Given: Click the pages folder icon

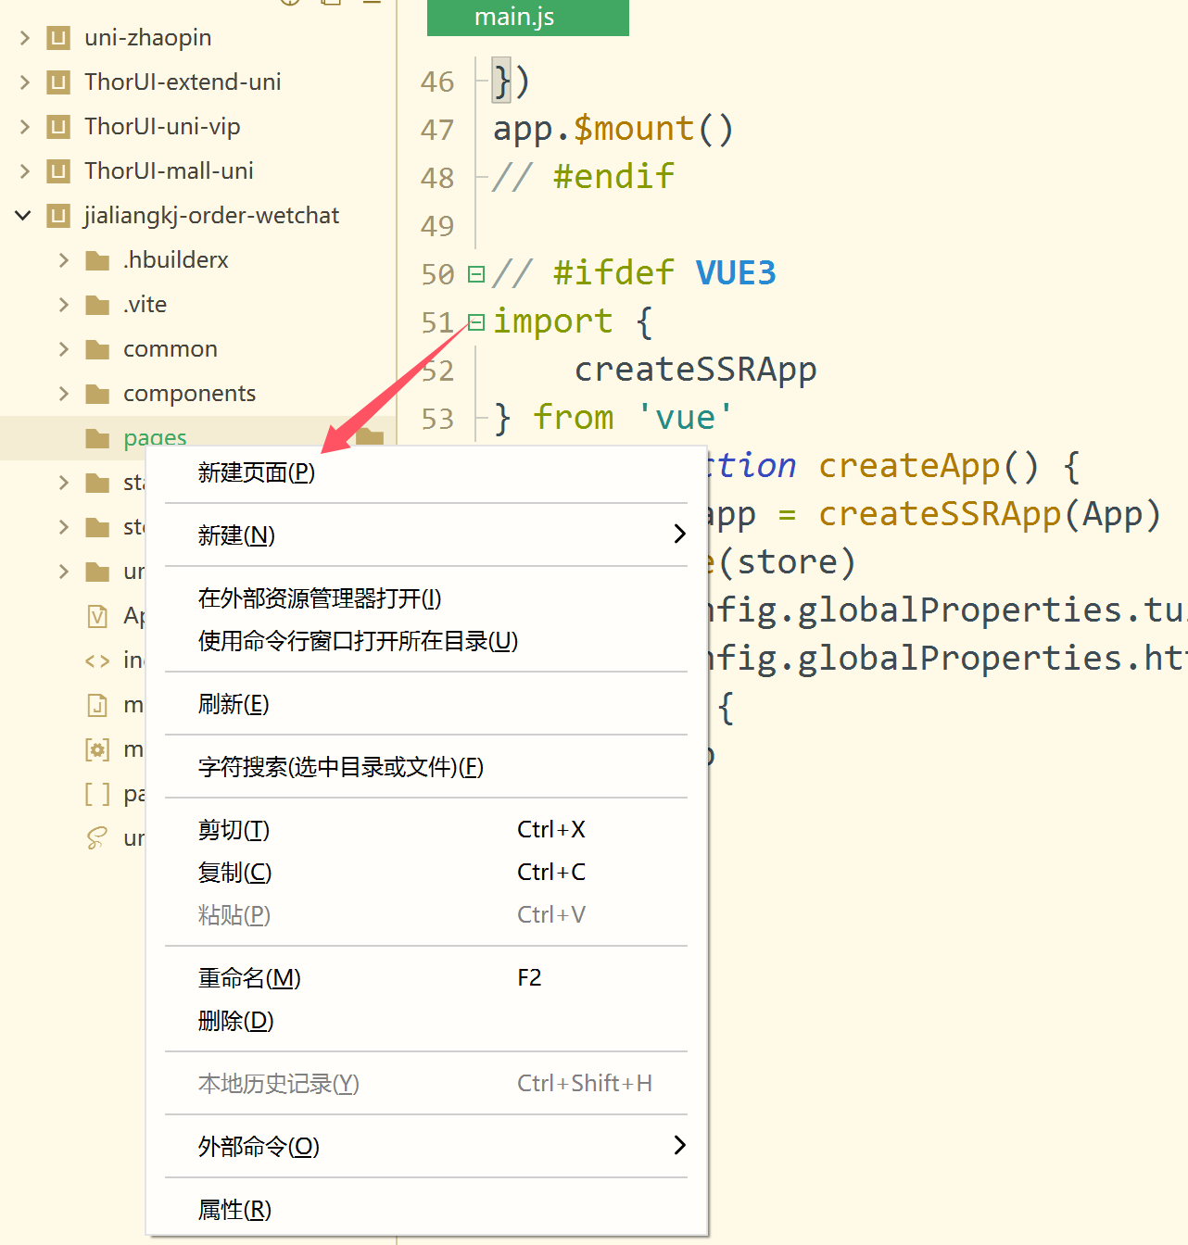Looking at the screenshot, I should [x=97, y=438].
